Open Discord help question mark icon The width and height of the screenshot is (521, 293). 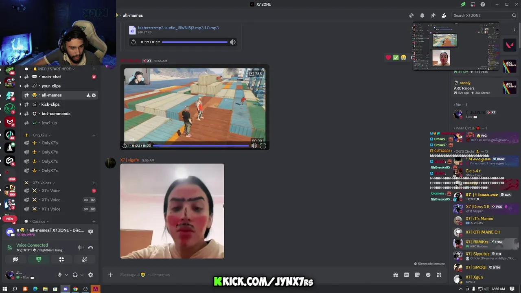(483, 4)
